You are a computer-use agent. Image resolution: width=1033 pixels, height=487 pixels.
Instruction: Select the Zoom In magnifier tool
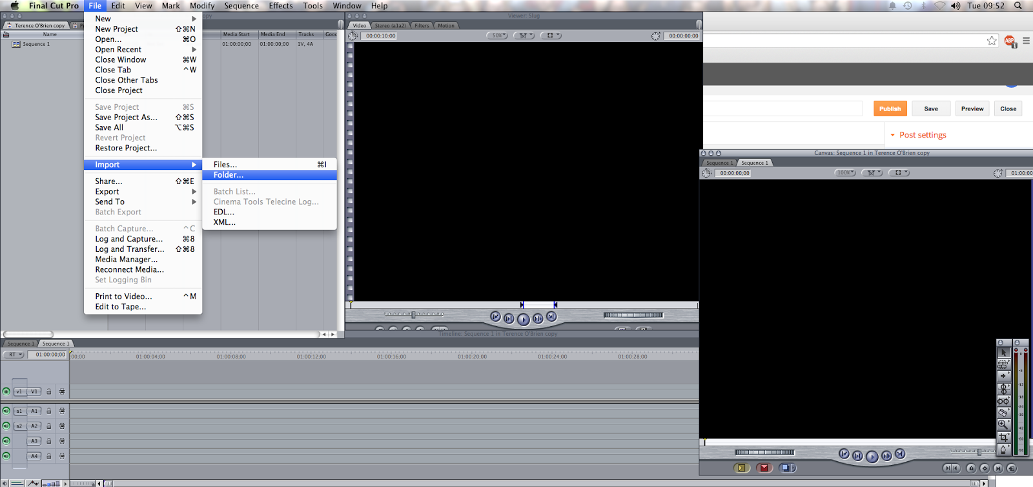coord(1004,424)
